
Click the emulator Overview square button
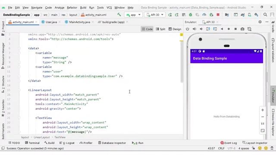pyautogui.click(x=235, y=29)
